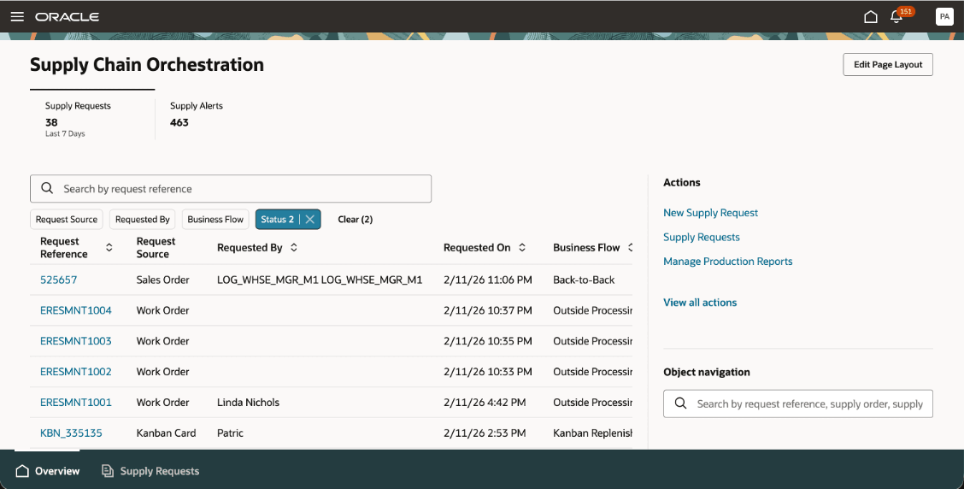Switch to the Overview bottom tab
Screen dimensions: 964x489
[x=47, y=470]
